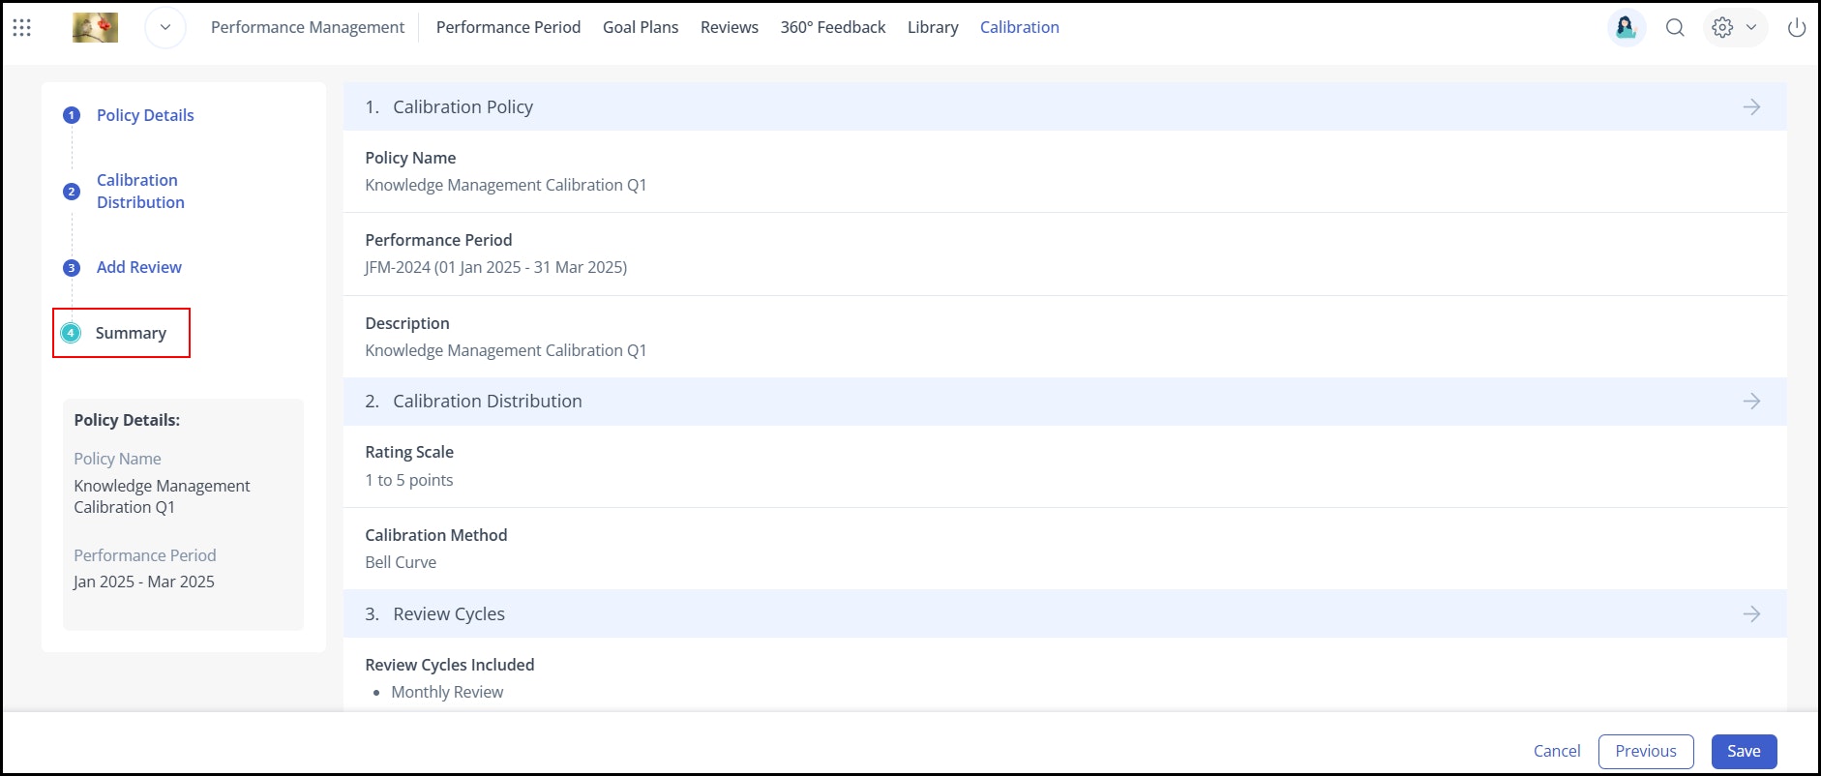Open Calibration Distribution section arrow
Image resolution: width=1821 pixels, height=776 pixels.
1751,402
